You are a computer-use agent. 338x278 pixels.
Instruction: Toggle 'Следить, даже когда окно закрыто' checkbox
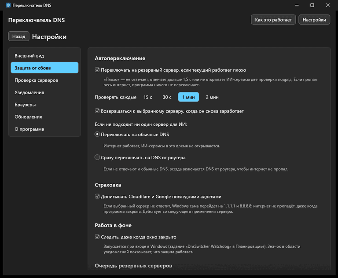tap(97, 237)
